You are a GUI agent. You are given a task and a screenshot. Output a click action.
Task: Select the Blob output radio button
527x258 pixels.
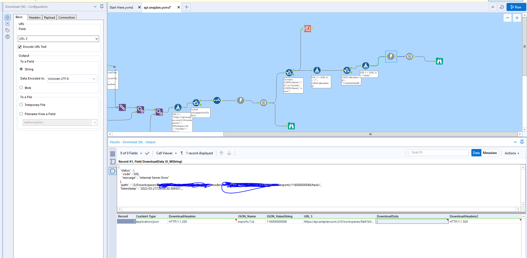pos(21,88)
